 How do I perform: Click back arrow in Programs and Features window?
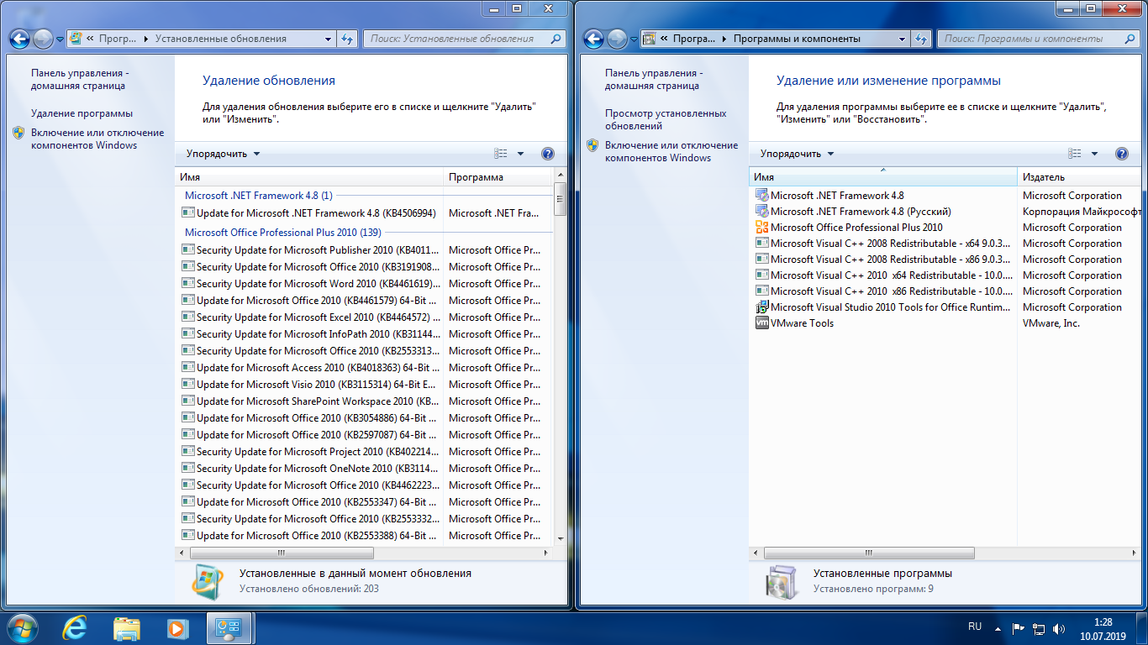(x=594, y=39)
